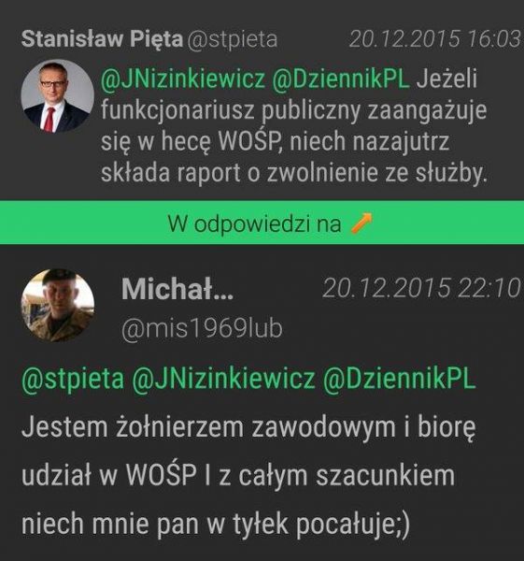524x561 pixels.
Task: Open @DziennikPL mention in reply tweet
Action: (x=399, y=379)
